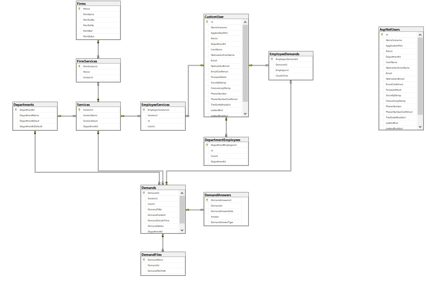Click the EmployeeDemands table title bar
Viewport: 430px width, 281px height.
pos(291,54)
